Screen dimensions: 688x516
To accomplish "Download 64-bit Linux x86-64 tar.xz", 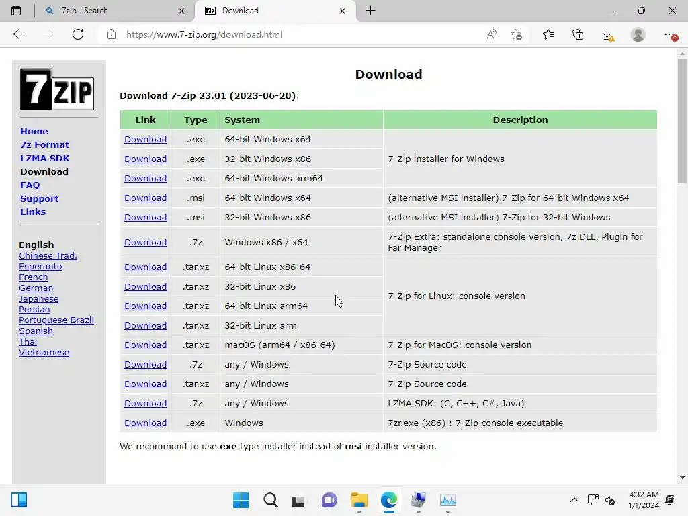I will coord(145,267).
